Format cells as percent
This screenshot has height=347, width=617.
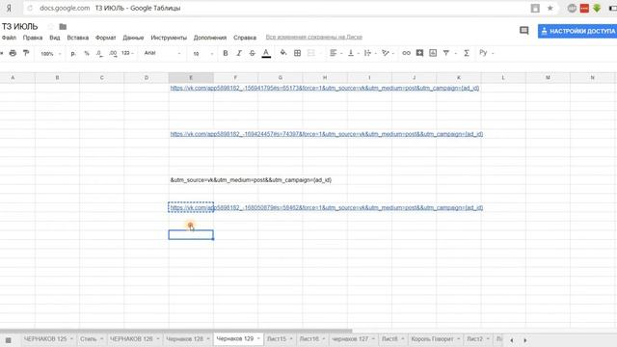click(87, 53)
